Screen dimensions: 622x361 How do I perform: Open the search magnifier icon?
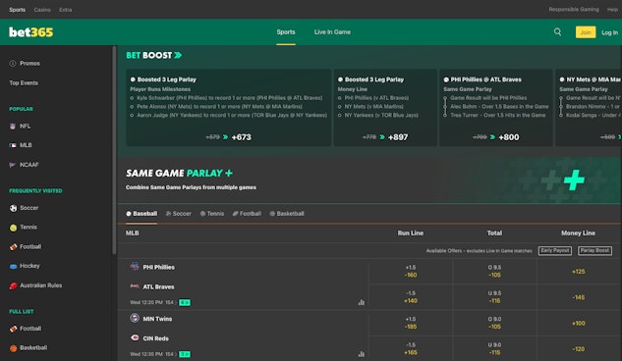coord(557,32)
